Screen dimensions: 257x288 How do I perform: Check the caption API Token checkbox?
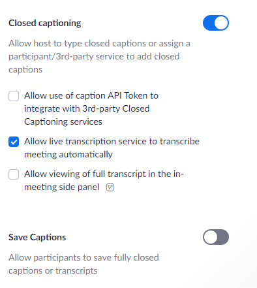pos(14,96)
